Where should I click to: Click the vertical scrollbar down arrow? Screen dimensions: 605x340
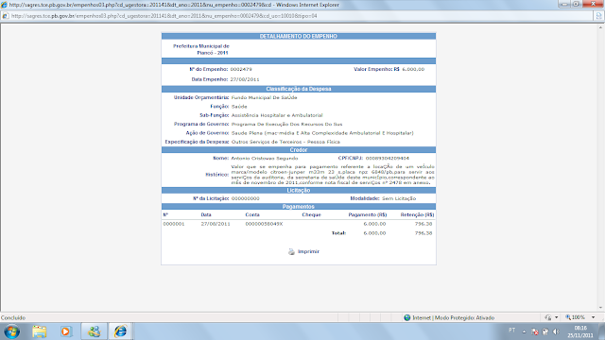coord(600,308)
